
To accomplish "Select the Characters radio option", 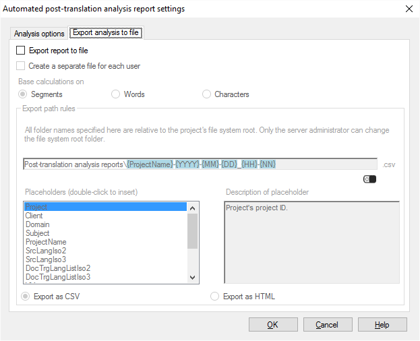I will [206, 94].
